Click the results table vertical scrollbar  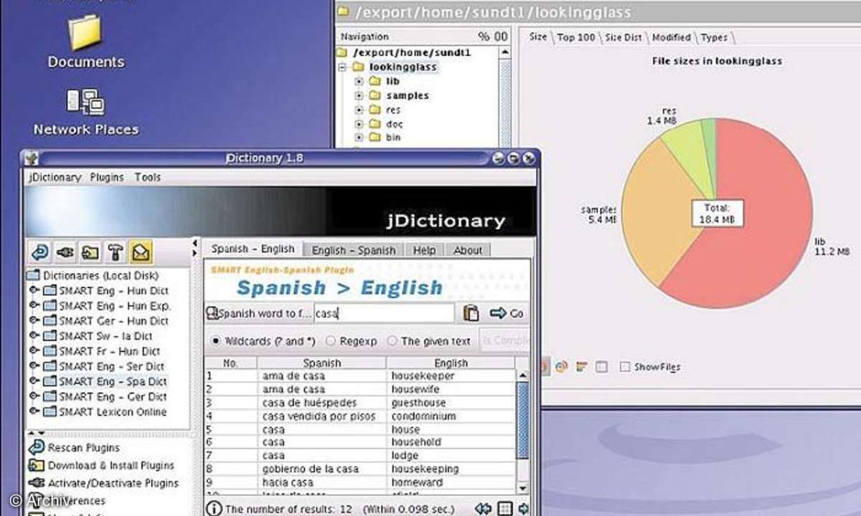pos(522,432)
